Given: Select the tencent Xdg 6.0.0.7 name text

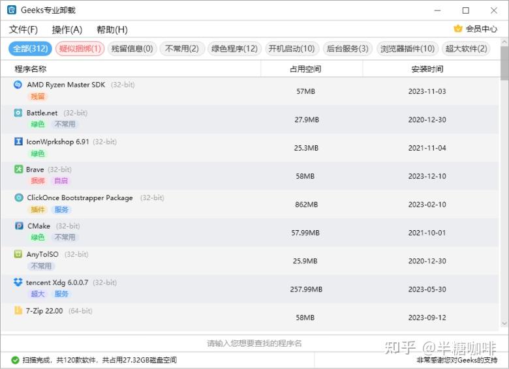Looking at the screenshot, I should click(x=57, y=282).
